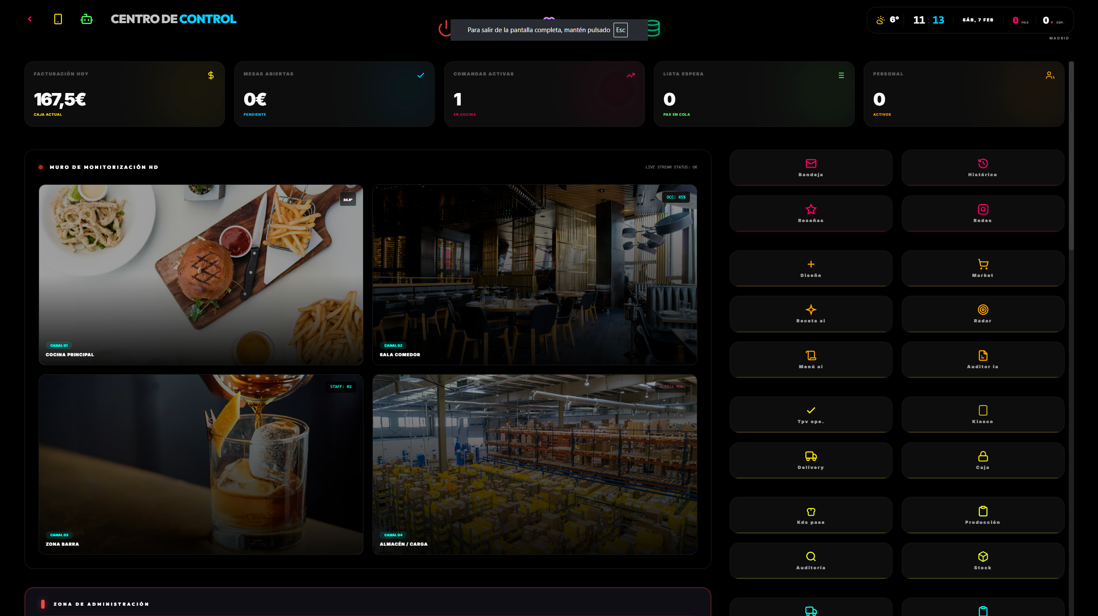
Task: Click the red back arrow
Action: (x=30, y=19)
